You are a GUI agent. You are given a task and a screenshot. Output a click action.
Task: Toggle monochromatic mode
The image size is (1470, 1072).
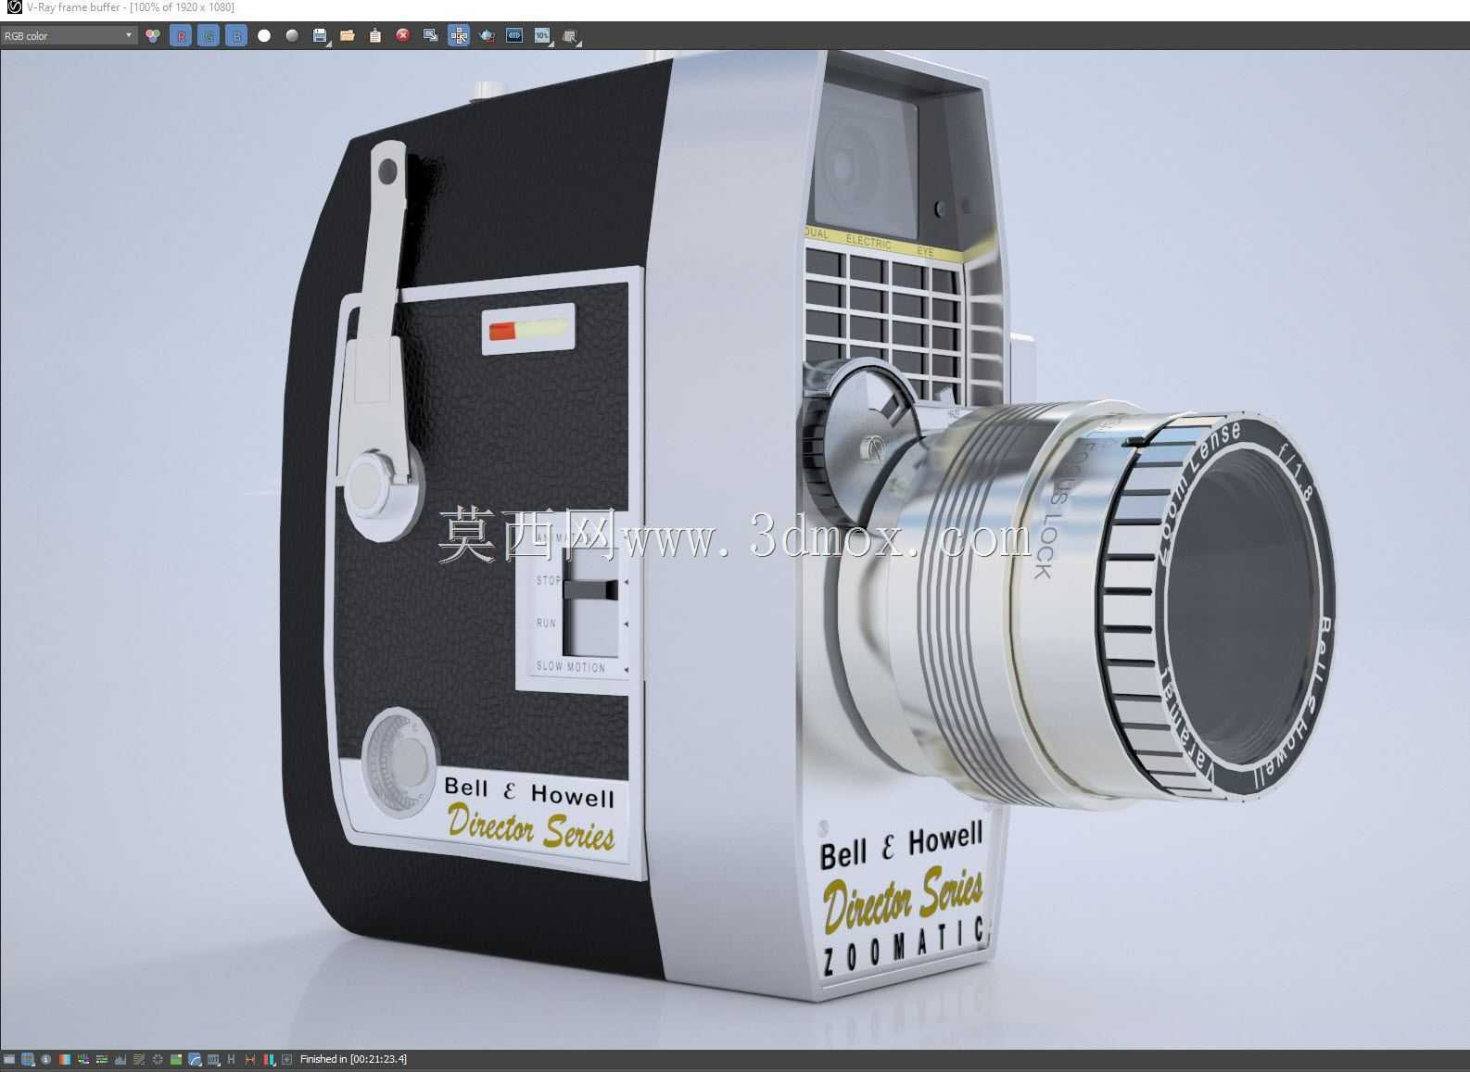tap(292, 36)
